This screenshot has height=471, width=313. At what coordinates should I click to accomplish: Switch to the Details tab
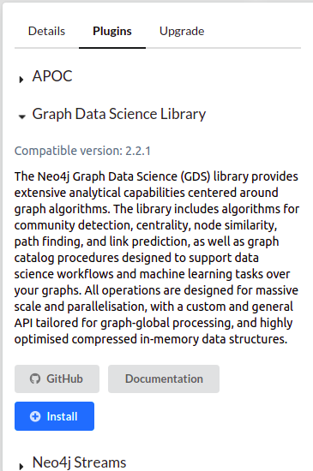[x=46, y=31]
